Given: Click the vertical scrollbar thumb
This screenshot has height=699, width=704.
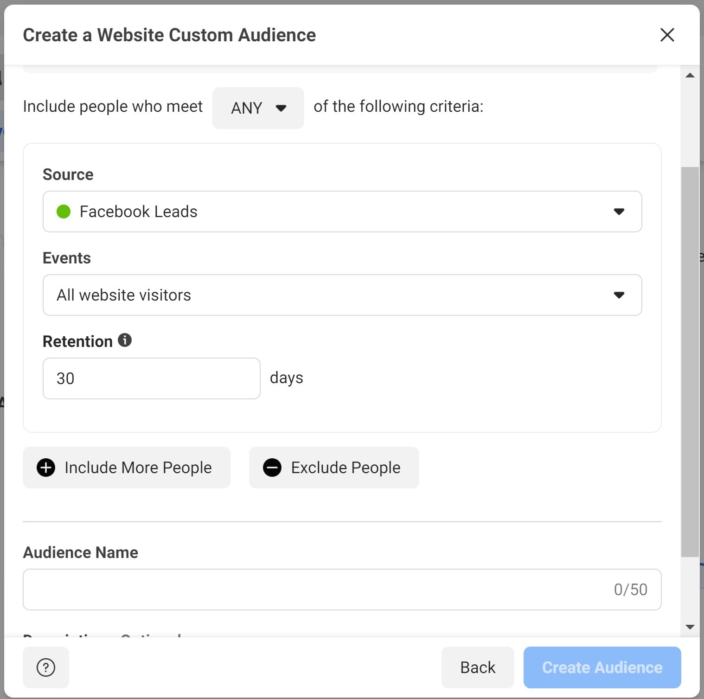Looking at the screenshot, I should tap(690, 362).
